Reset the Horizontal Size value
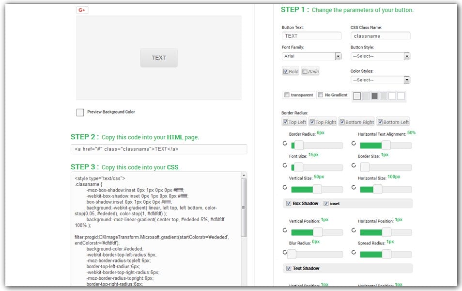The image size is (462, 291). point(354,188)
